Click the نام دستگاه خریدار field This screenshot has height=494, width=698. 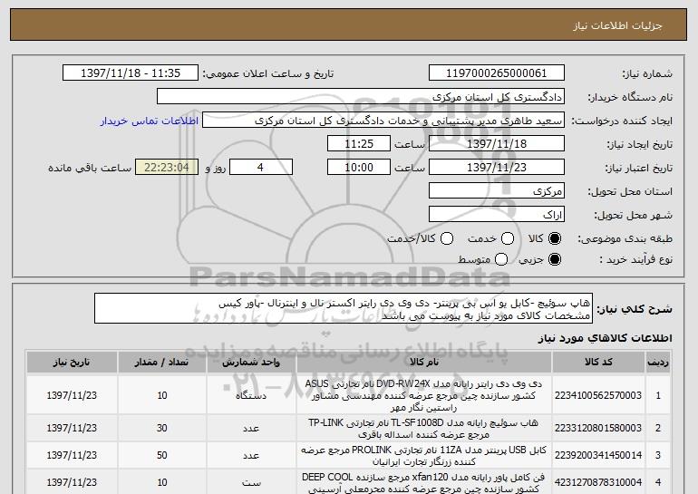[x=361, y=97]
